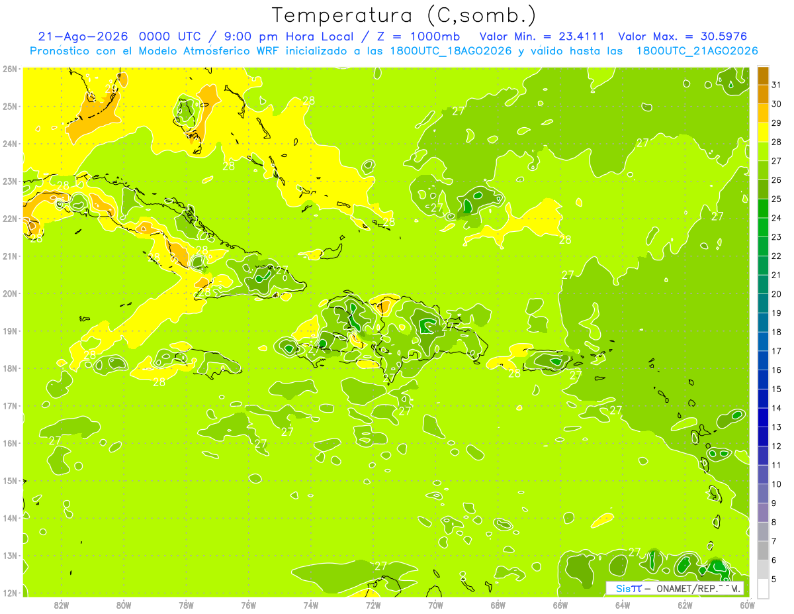Click the latitude label "14N"

(x=9, y=518)
